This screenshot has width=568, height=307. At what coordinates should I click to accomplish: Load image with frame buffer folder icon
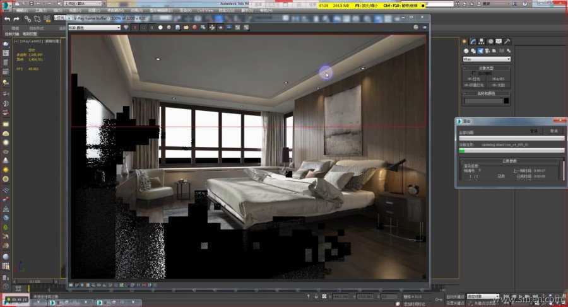pos(186,28)
